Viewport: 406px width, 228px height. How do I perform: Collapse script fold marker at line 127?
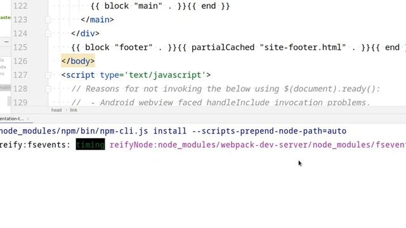click(x=48, y=75)
